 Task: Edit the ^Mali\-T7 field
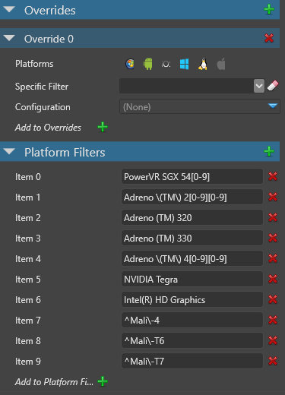(x=192, y=361)
